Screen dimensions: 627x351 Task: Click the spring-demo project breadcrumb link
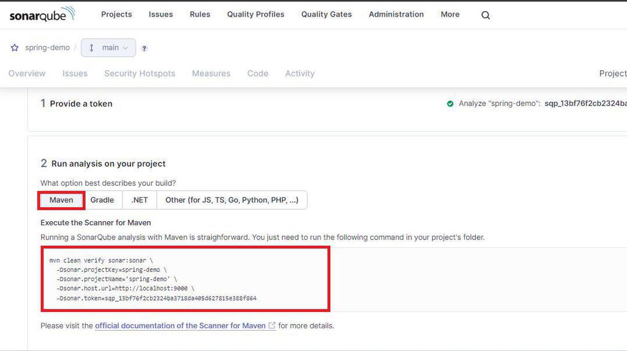pyautogui.click(x=47, y=48)
